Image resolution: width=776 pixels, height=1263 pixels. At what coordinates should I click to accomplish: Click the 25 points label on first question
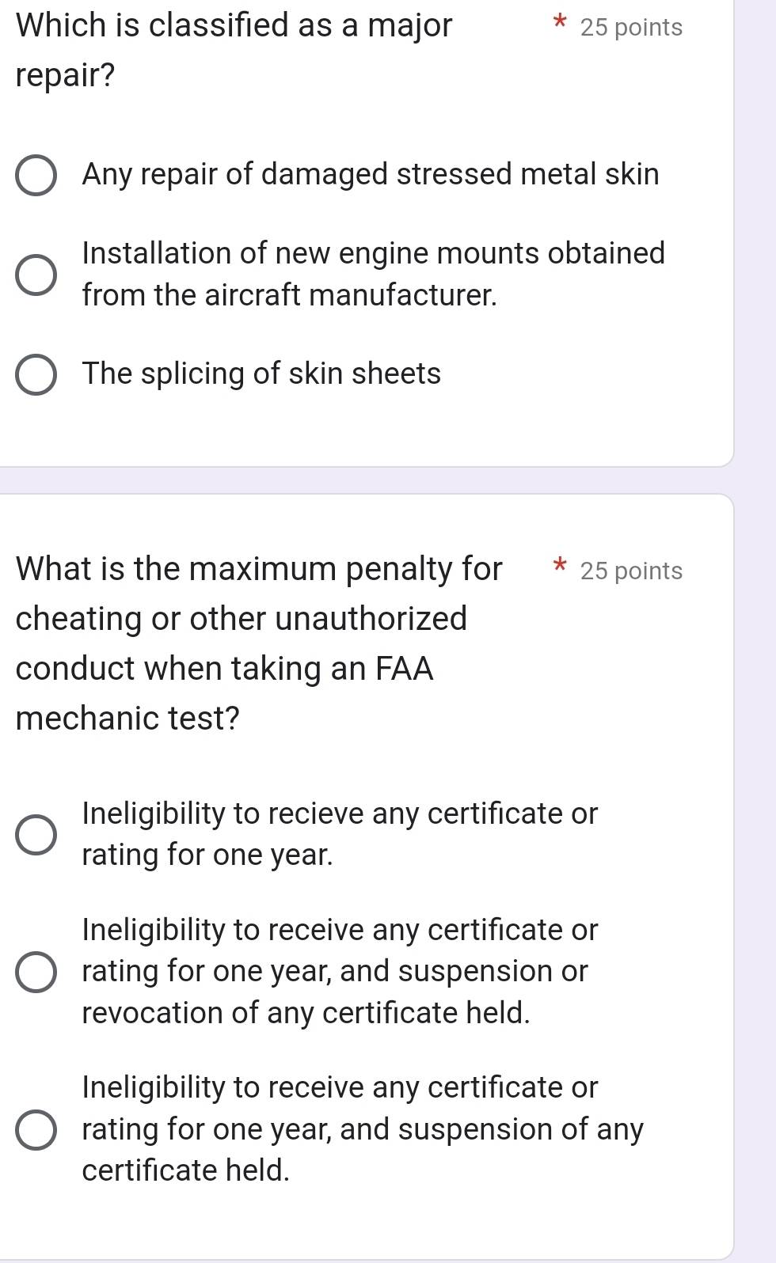point(630,27)
